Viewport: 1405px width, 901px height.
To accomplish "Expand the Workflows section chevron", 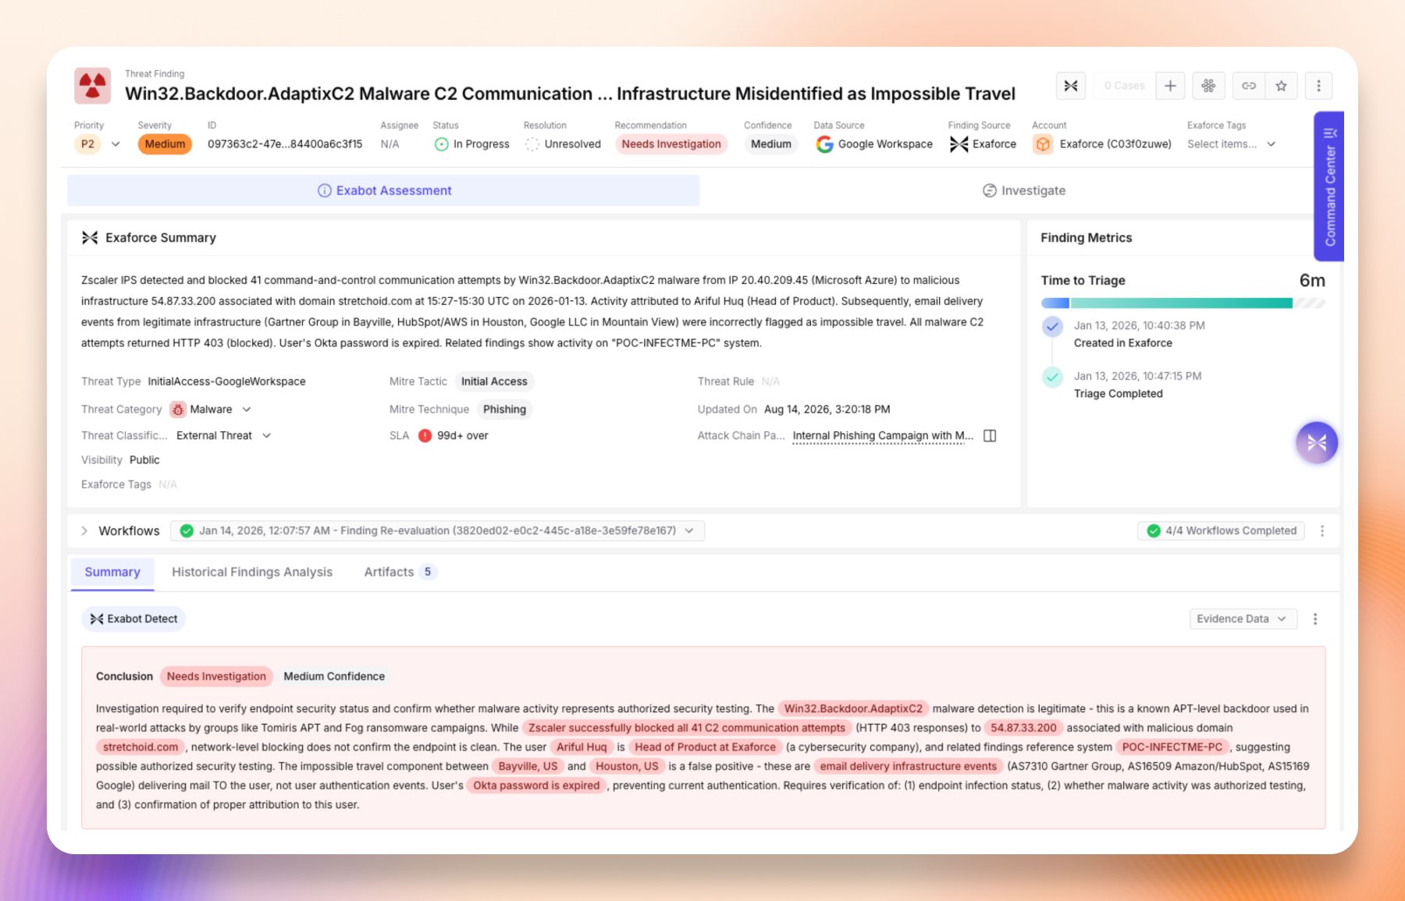I will (x=84, y=531).
